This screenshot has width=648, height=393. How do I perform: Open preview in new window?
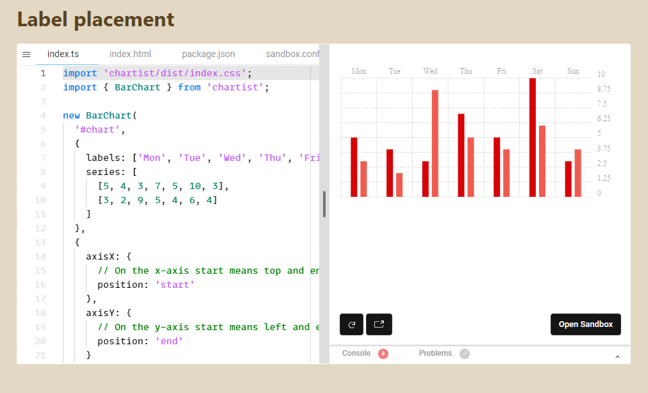(x=379, y=324)
